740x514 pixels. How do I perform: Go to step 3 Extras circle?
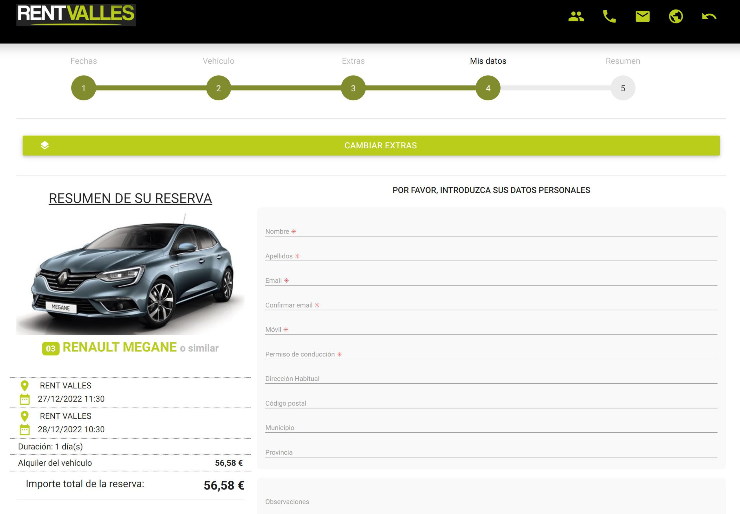[353, 88]
